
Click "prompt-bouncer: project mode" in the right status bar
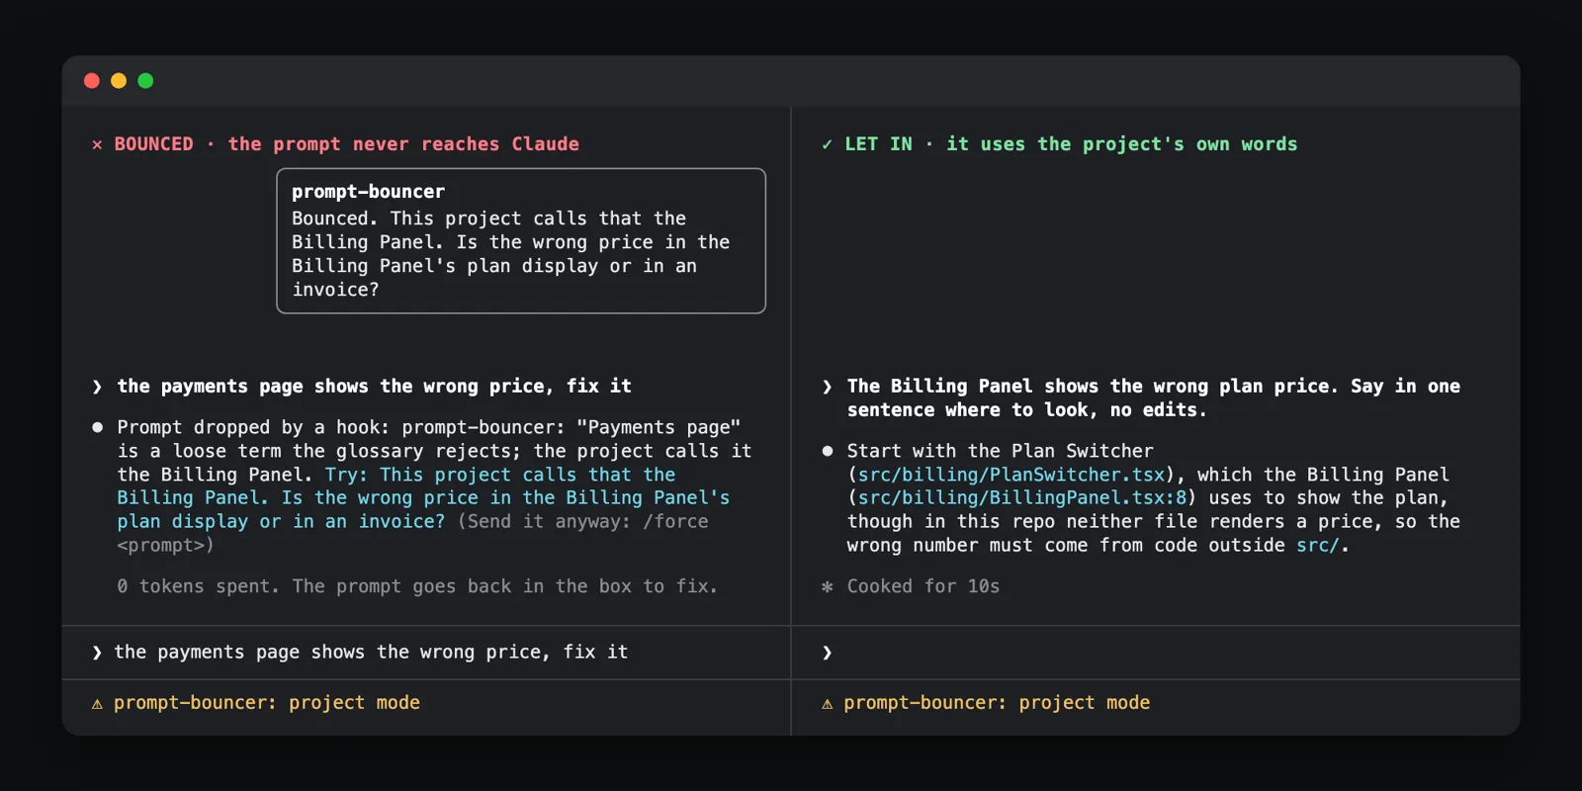click(x=997, y=703)
